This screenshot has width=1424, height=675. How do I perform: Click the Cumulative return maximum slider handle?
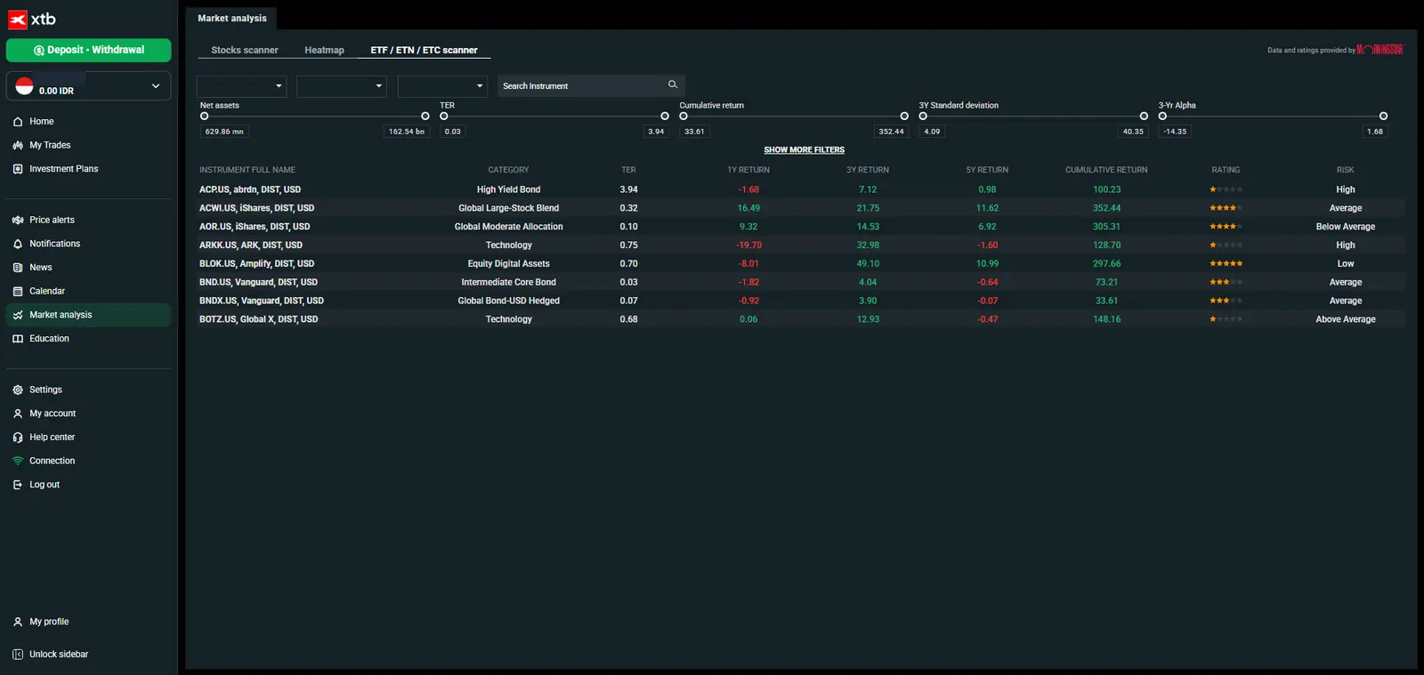pos(904,117)
